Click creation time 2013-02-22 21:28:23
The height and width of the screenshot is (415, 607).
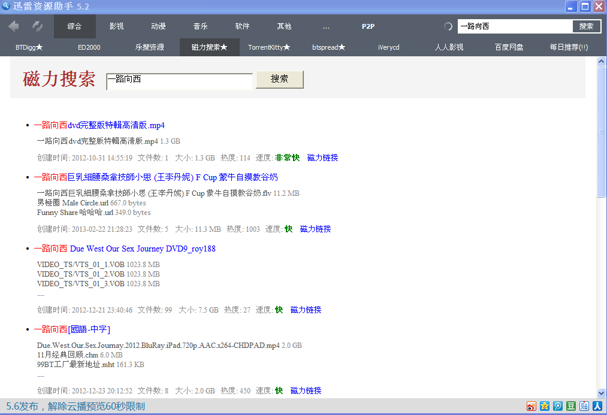[102, 229]
